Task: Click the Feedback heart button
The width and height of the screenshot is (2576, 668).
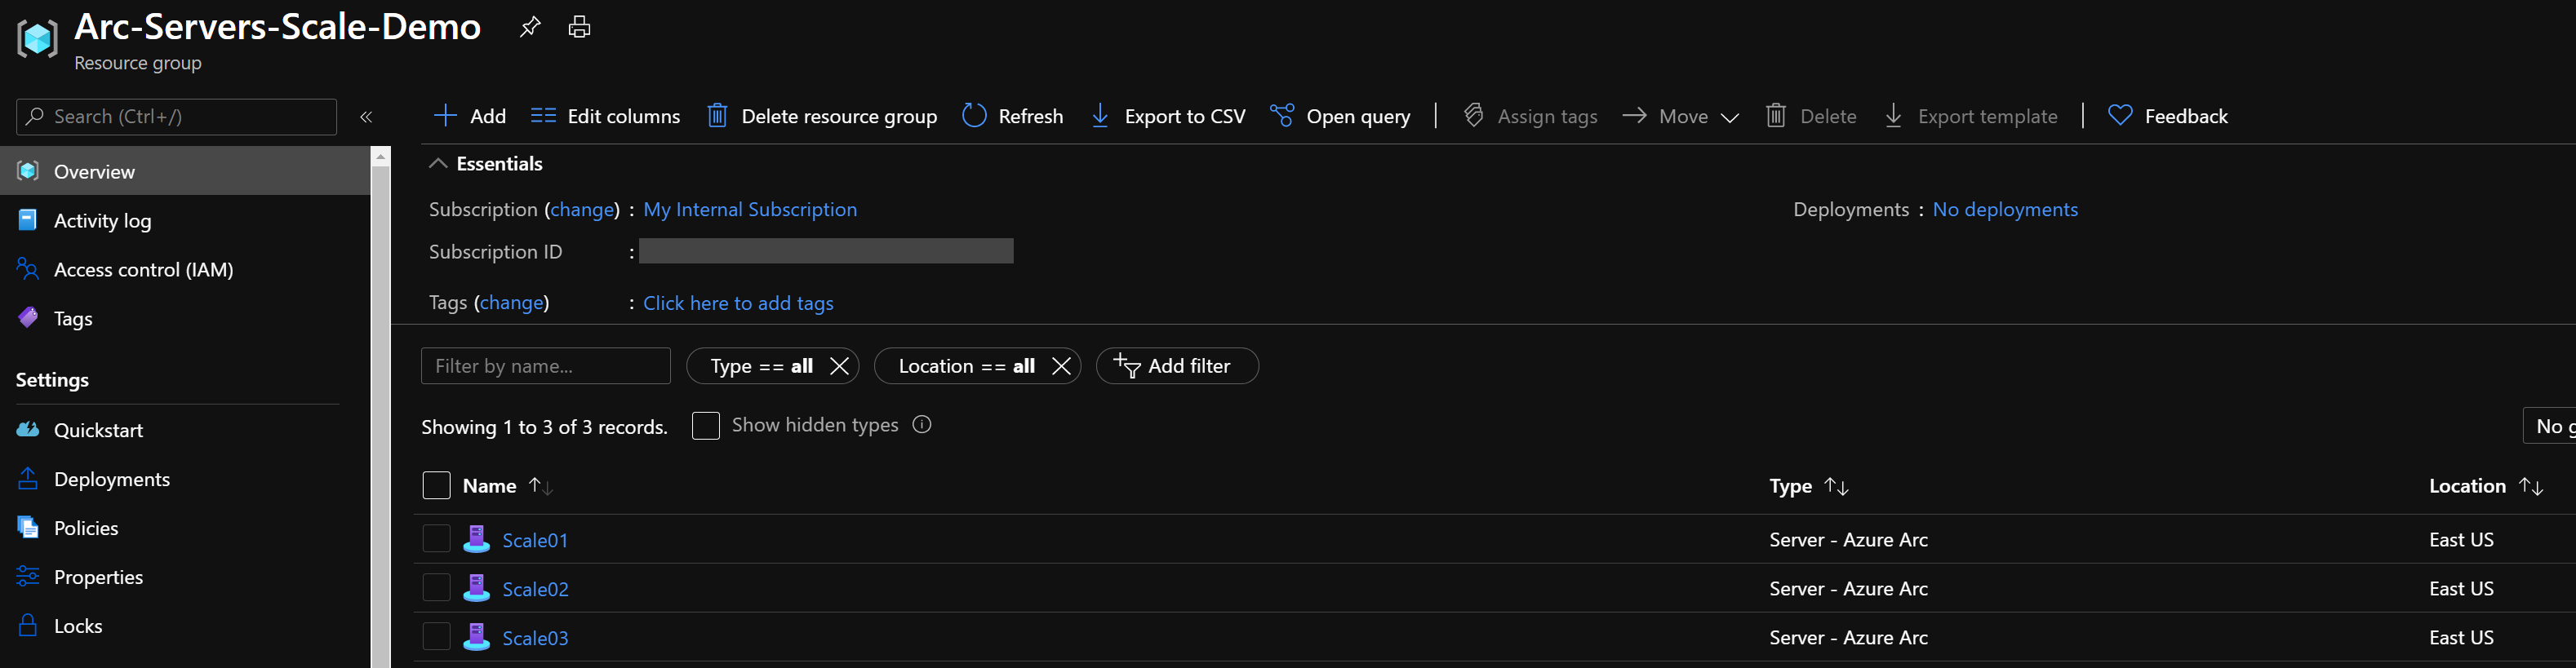Action: coord(2167,116)
